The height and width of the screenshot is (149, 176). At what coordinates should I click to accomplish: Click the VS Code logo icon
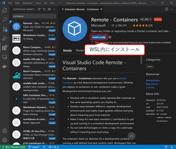pos(3,3)
